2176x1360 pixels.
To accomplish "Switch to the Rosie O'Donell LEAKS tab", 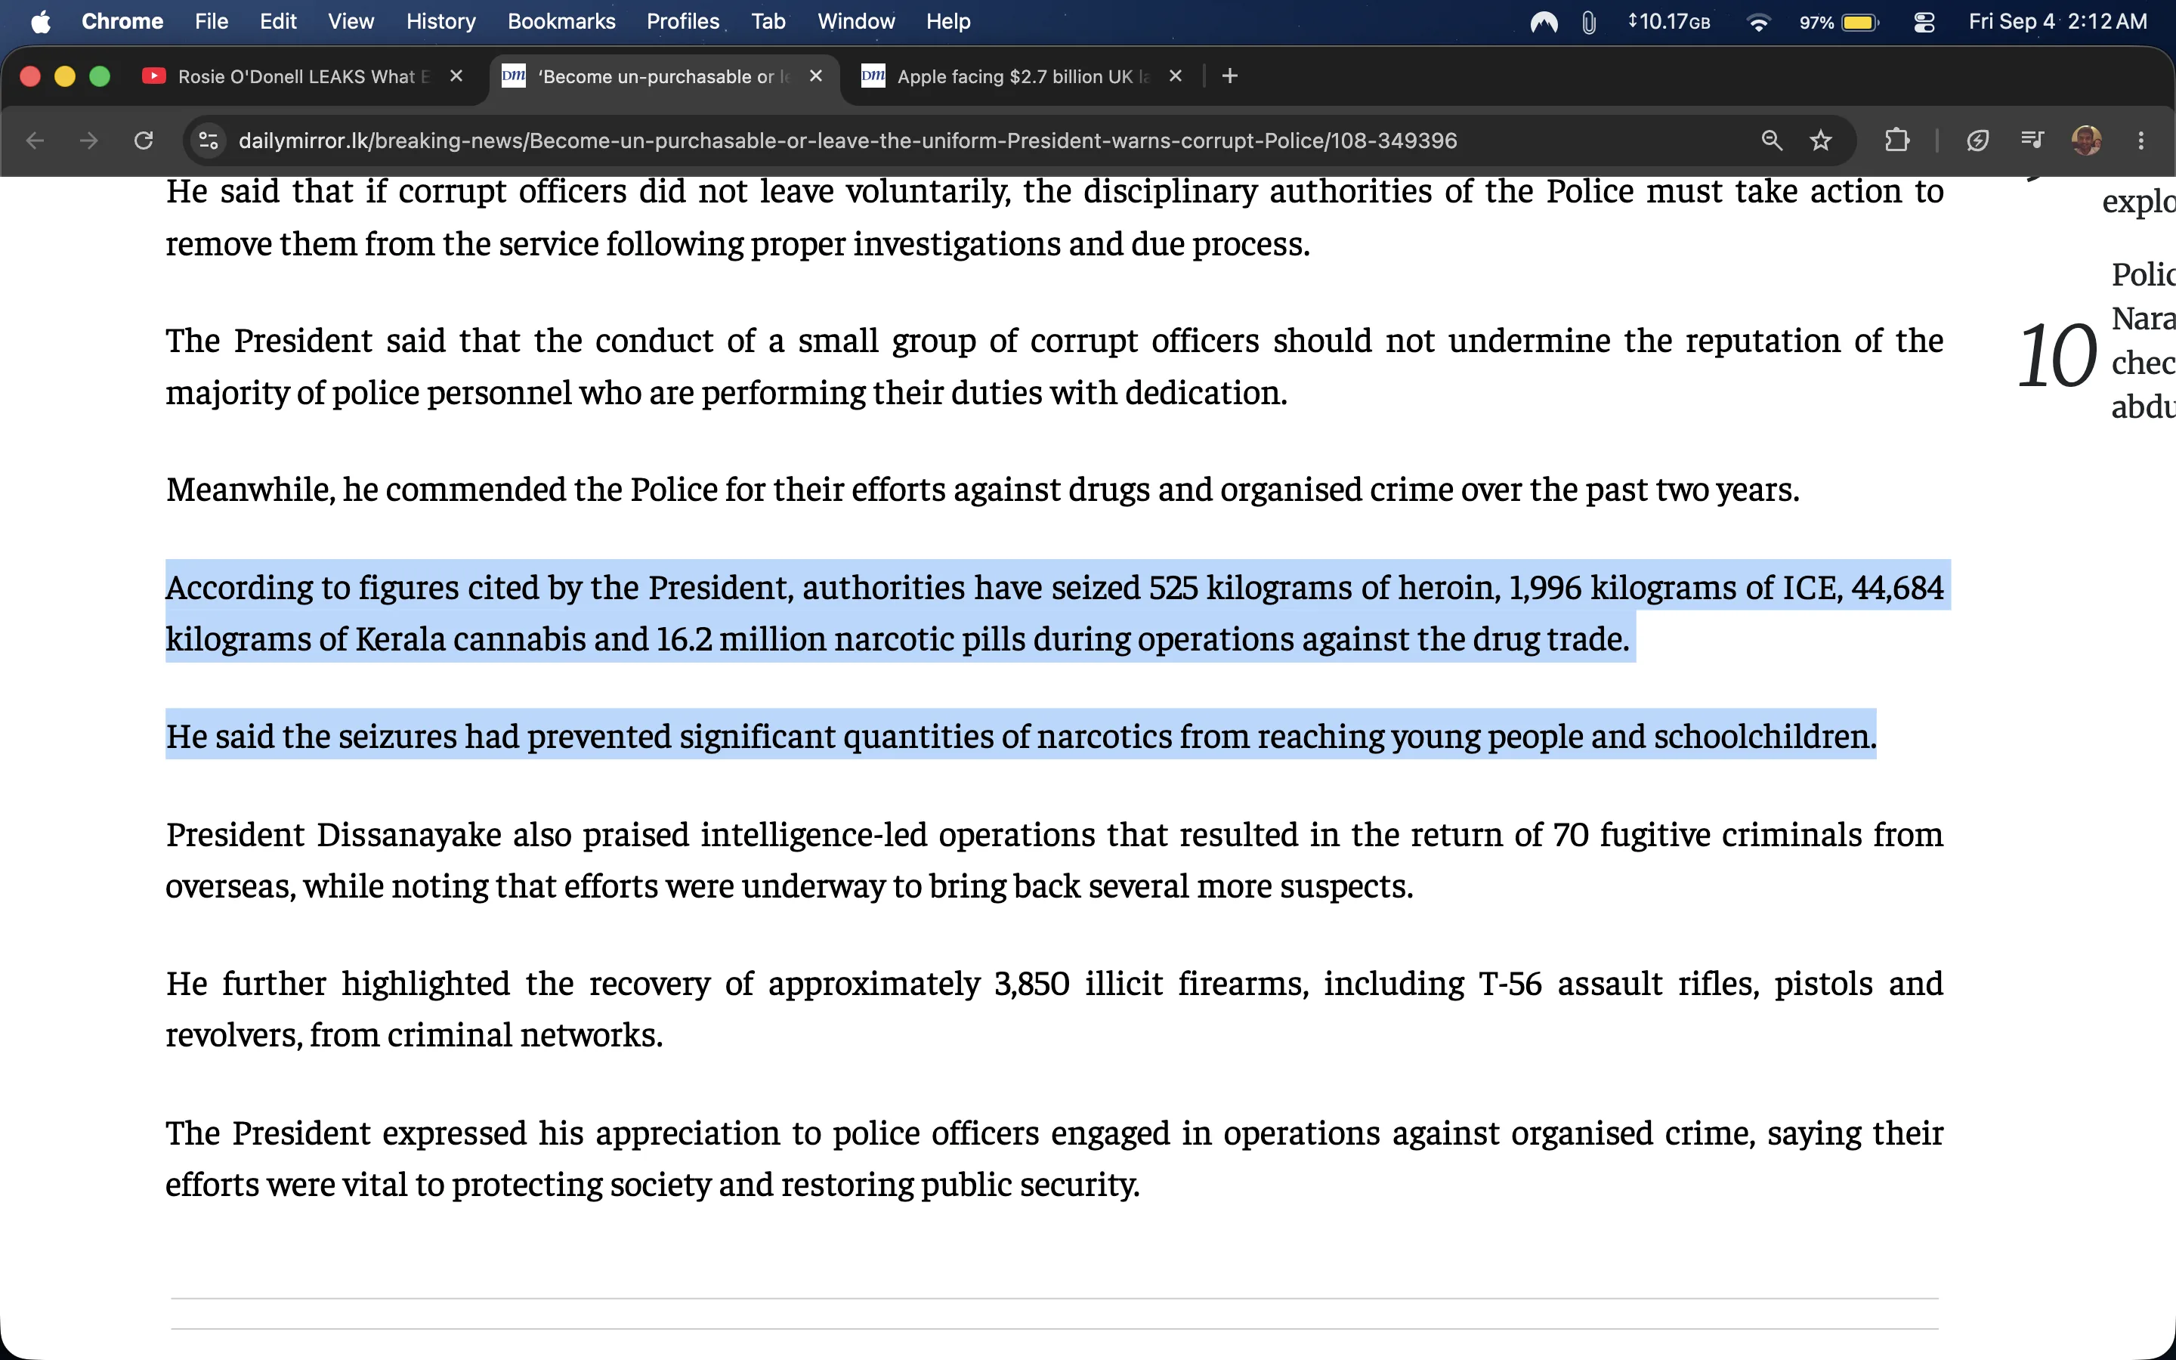I will (304, 76).
